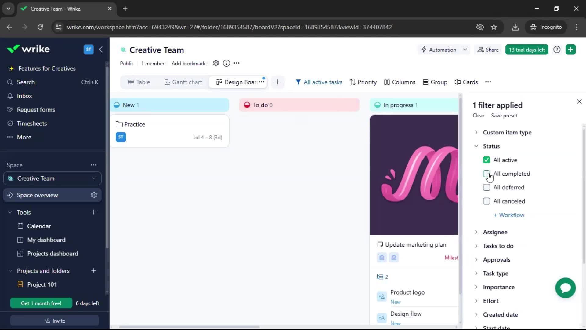Image resolution: width=586 pixels, height=330 pixels.
Task: Click the green create plus button
Action: pyautogui.click(x=571, y=50)
